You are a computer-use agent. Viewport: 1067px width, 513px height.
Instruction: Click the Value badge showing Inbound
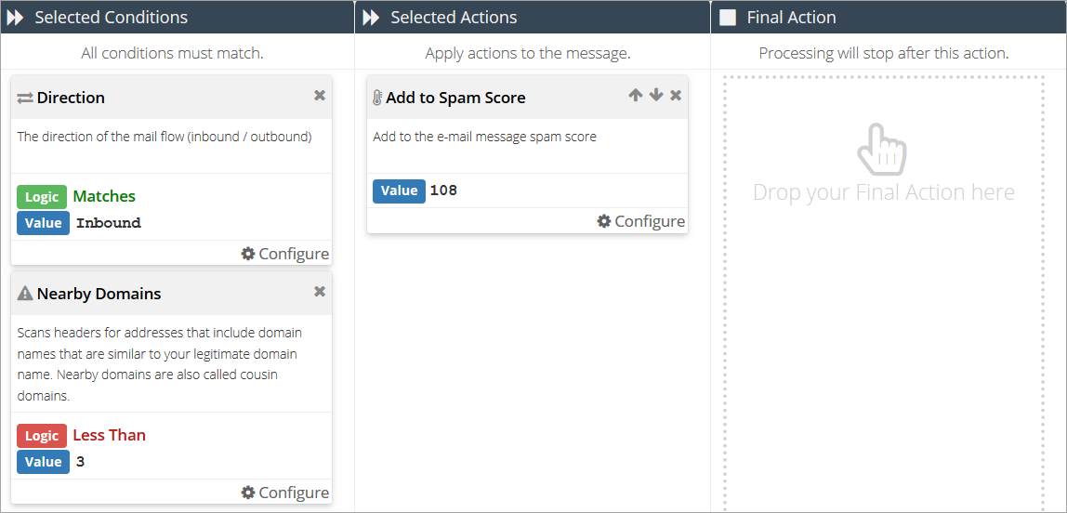coord(43,223)
